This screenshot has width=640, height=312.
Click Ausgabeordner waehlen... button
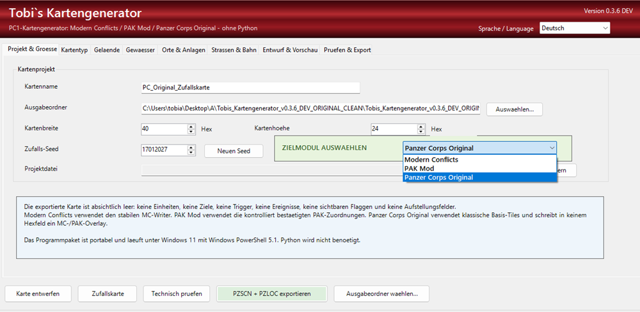381,293
